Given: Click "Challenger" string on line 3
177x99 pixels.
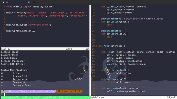Looking at the screenshot, I should tap(58, 13).
